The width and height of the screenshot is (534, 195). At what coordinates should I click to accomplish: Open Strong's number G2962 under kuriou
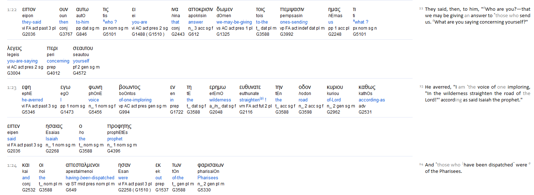pos(335,112)
